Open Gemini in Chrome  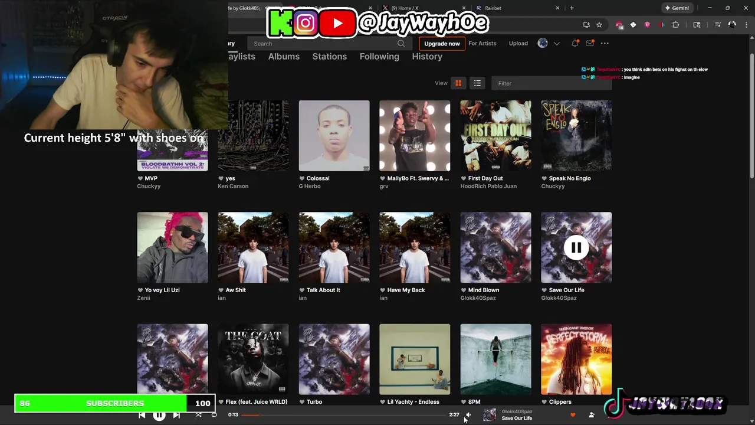coord(677,8)
